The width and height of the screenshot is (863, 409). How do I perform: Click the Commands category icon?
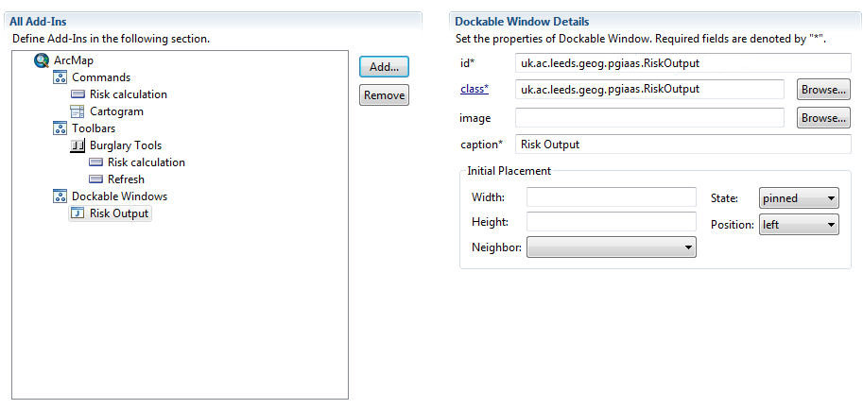click(60, 77)
